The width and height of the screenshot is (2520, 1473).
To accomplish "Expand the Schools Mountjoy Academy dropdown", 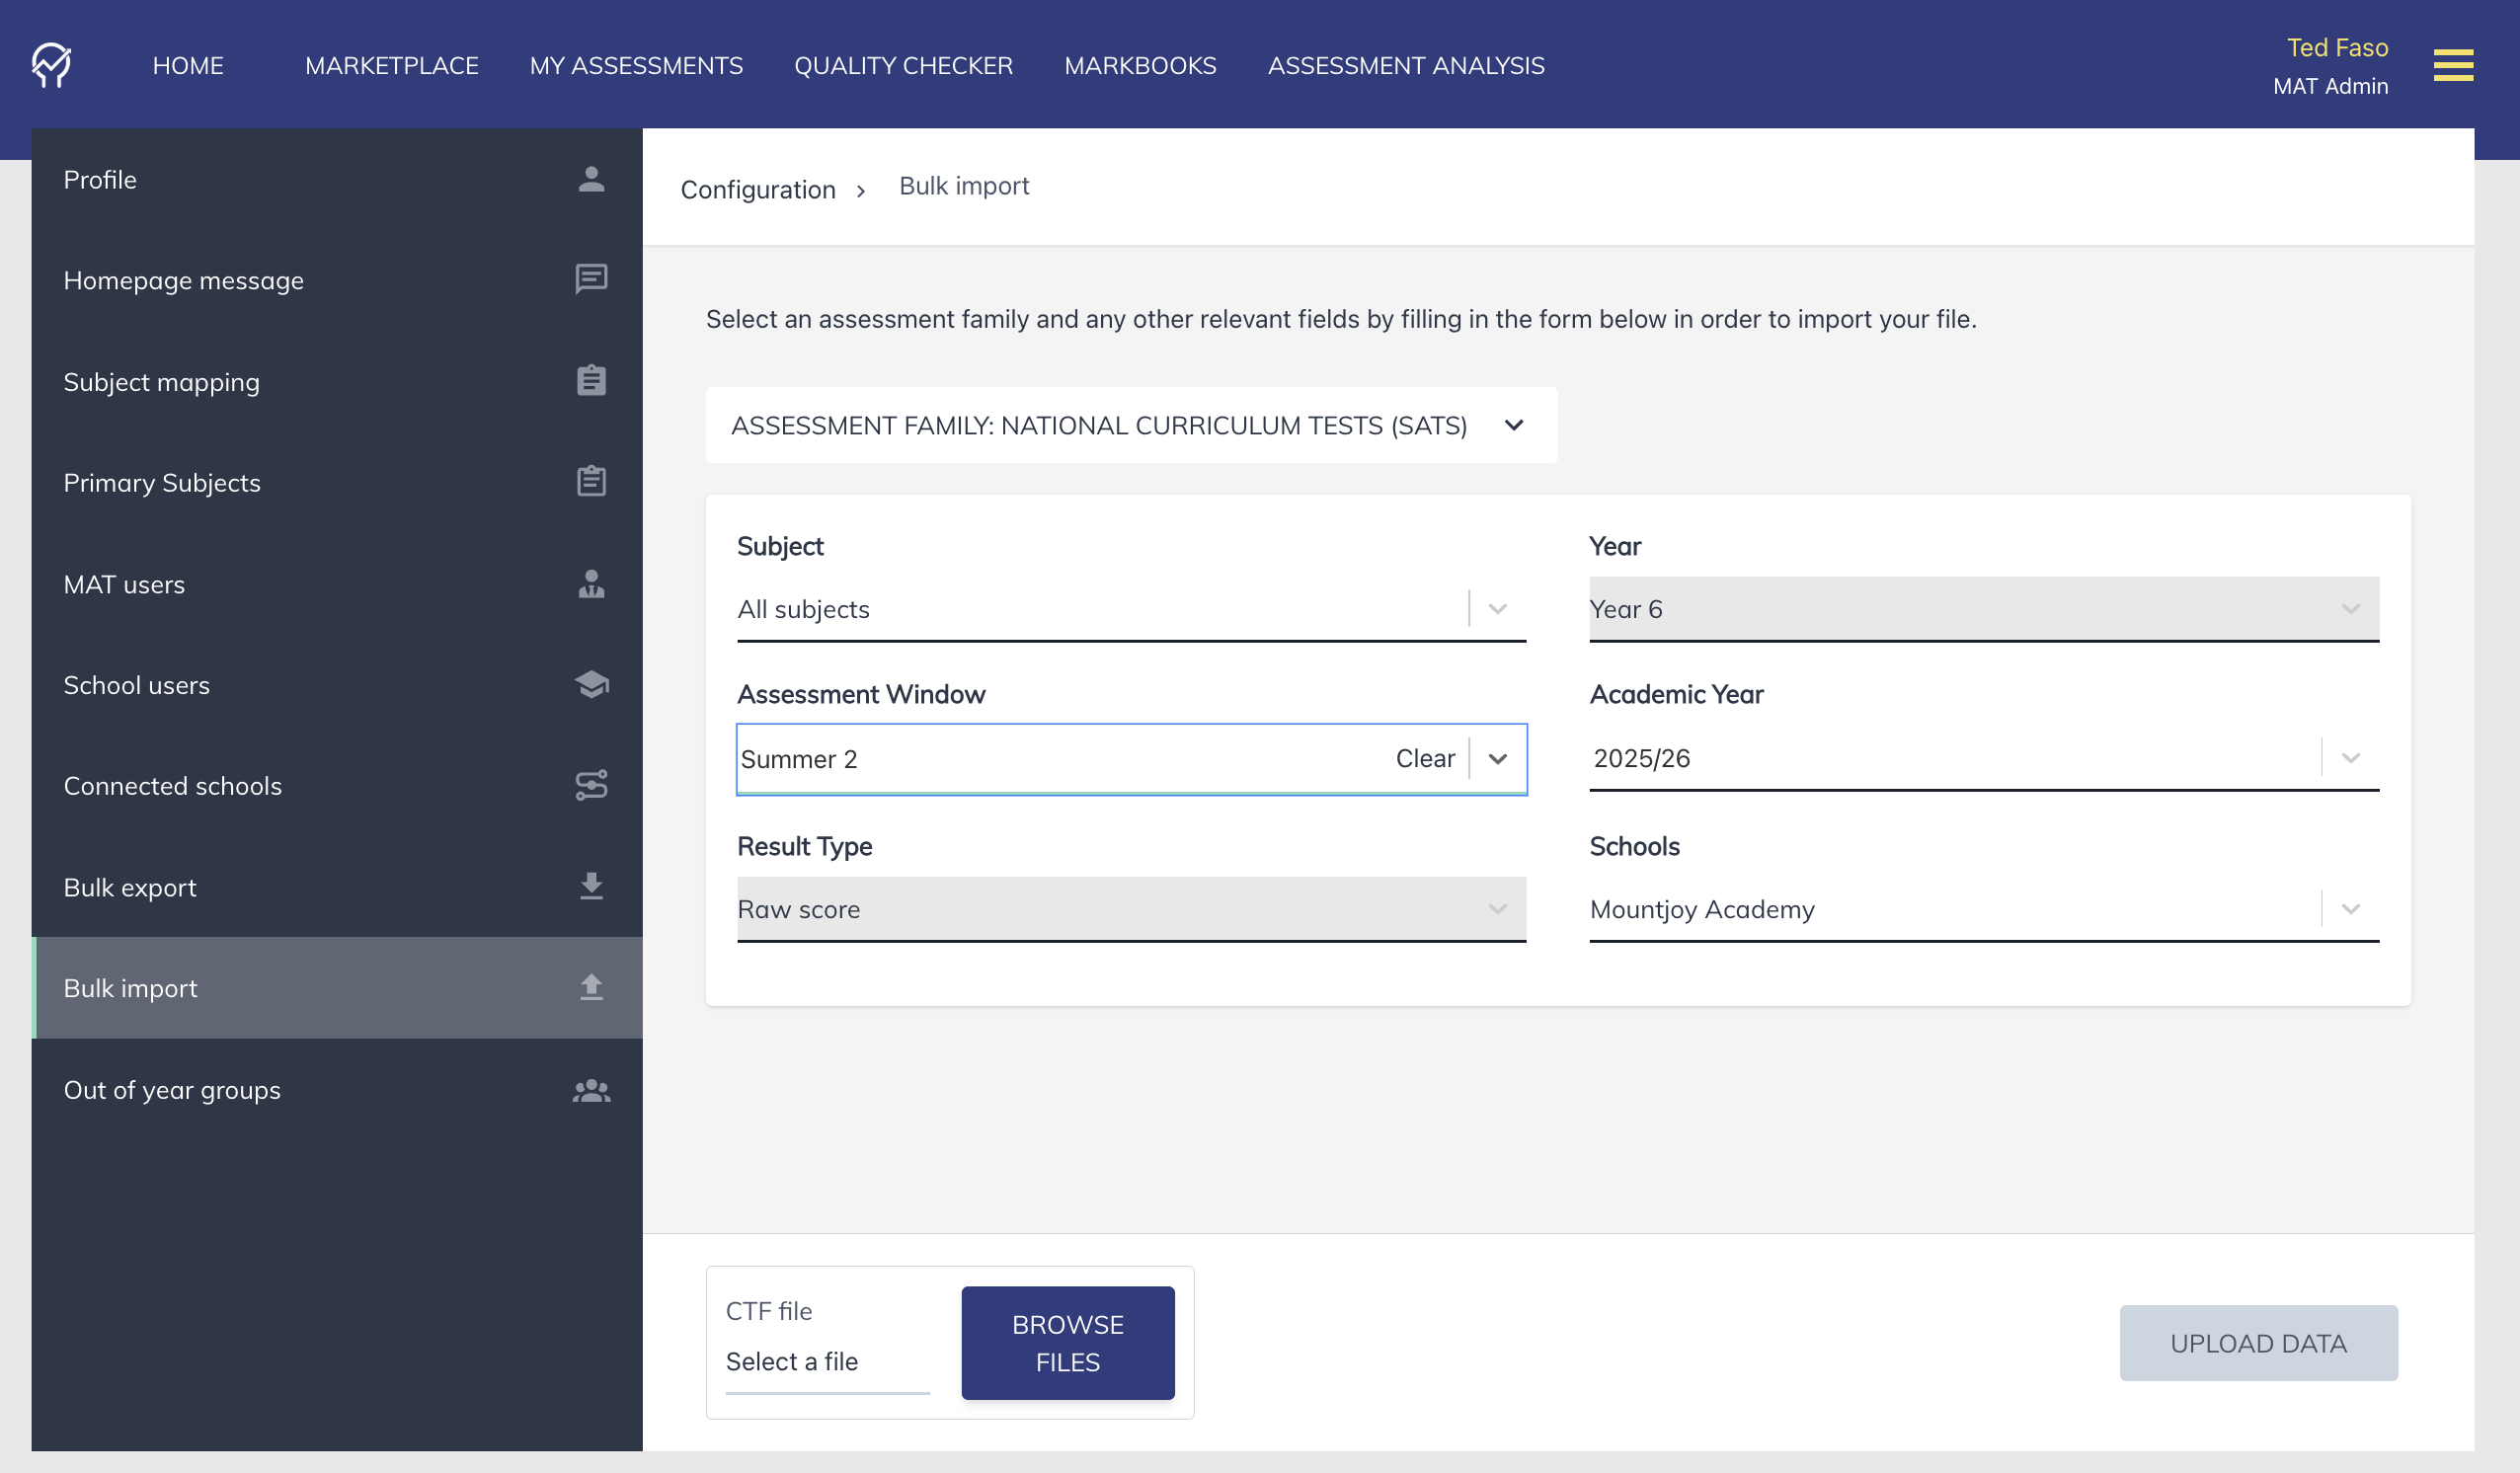I will click(x=2350, y=909).
